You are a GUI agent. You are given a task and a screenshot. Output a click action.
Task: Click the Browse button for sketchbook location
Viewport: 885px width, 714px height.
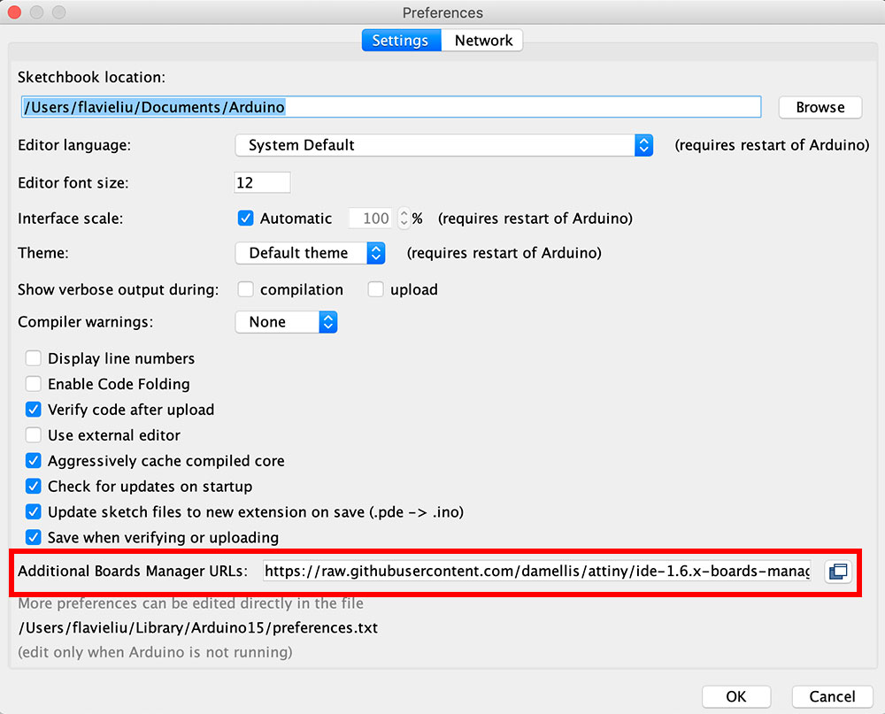pos(820,107)
